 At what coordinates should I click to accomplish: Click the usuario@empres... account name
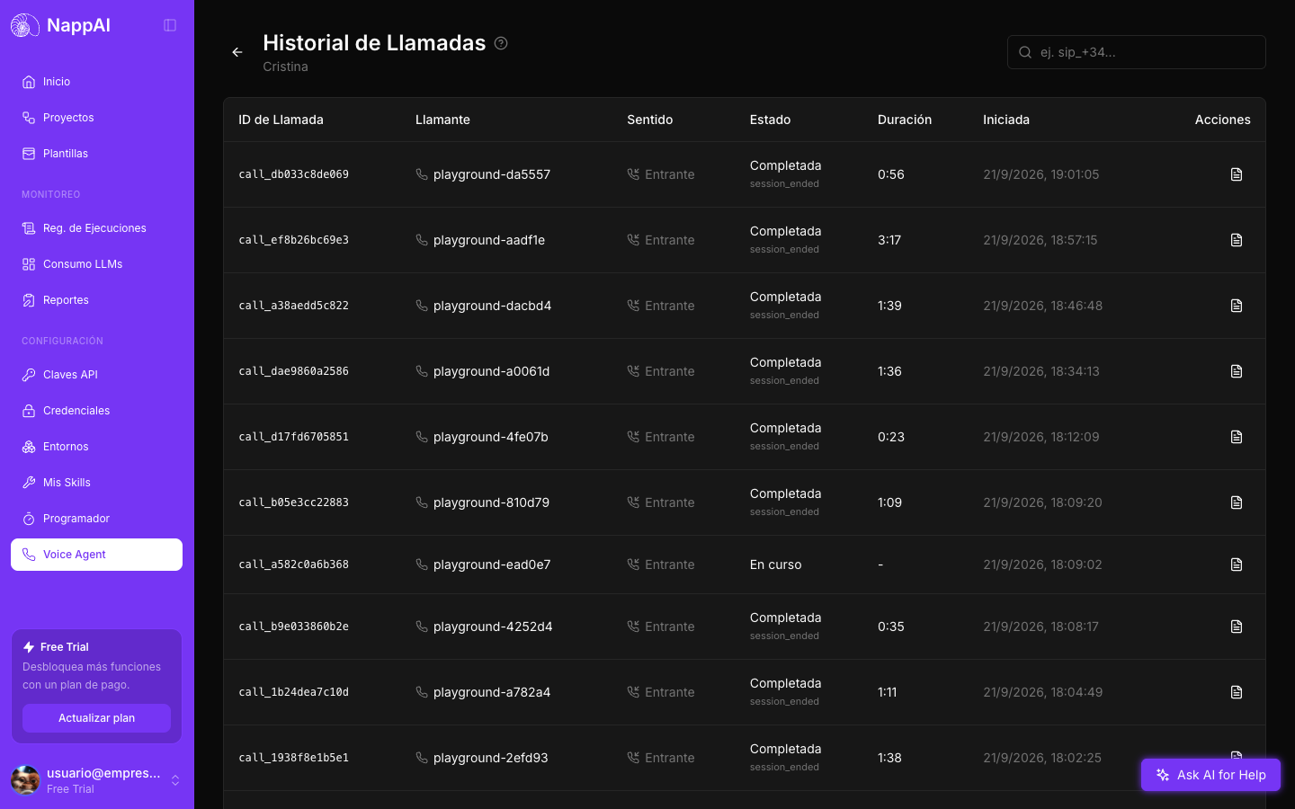coord(103,773)
